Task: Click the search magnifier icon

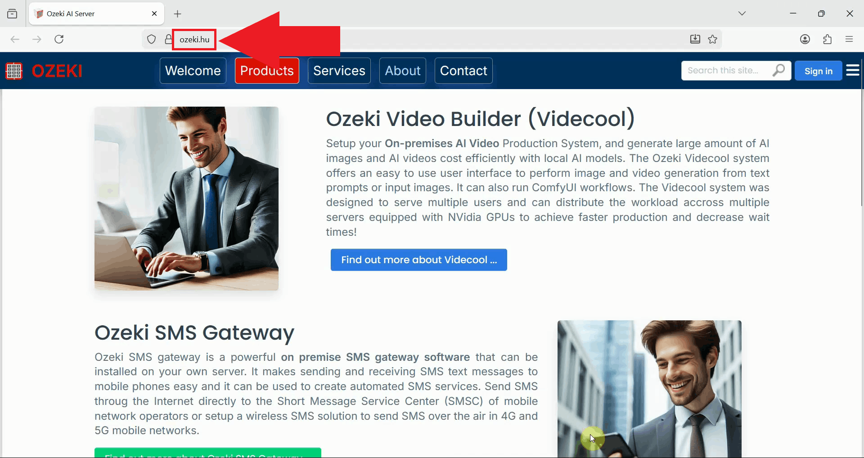Action: point(779,71)
